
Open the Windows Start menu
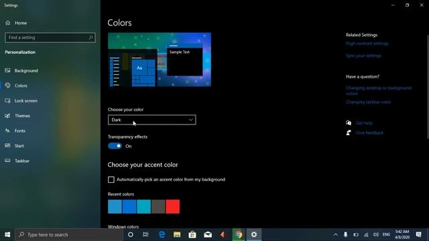(7, 235)
